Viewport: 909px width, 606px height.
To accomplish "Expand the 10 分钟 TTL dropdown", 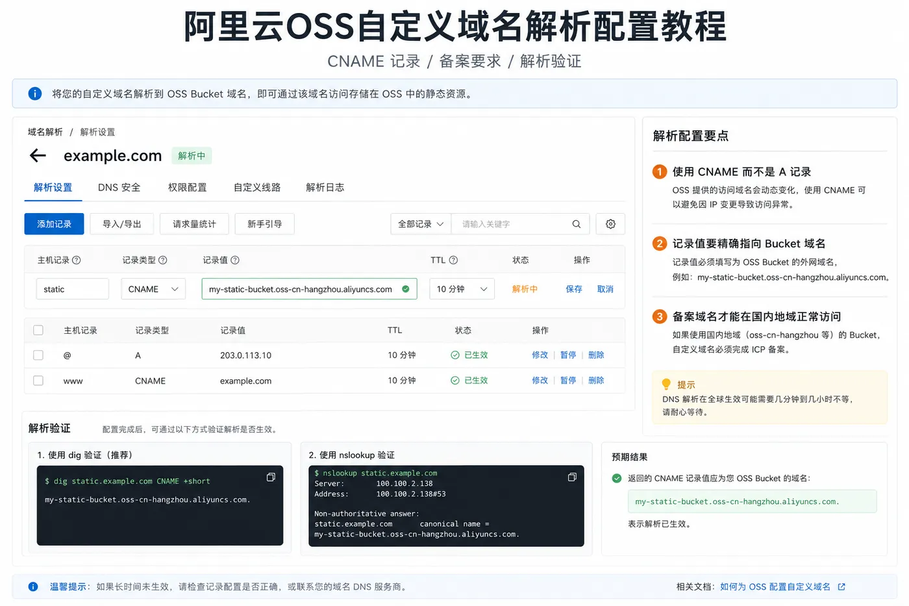I will tap(462, 289).
